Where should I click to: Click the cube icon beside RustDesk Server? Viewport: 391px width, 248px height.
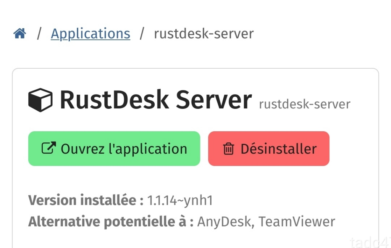pos(40,100)
